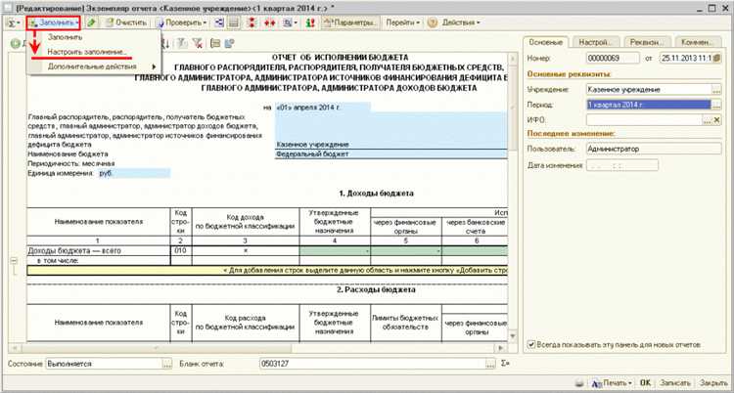Open the Проверить dropdown
734x393 pixels.
188,21
